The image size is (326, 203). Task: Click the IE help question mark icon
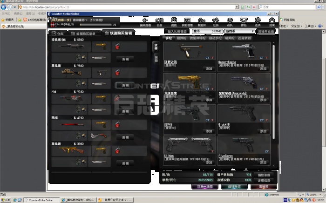320,26
